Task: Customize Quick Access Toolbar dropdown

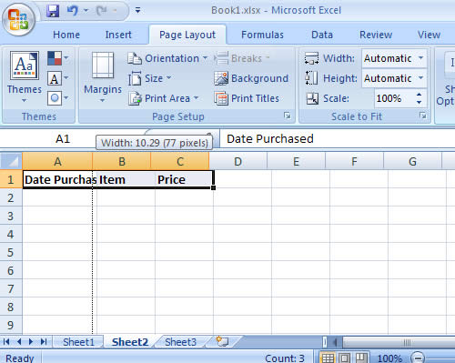Action: click(137, 11)
